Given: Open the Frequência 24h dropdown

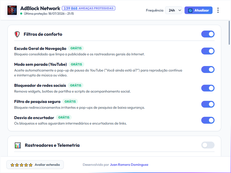Looking at the screenshot, I should coord(174,10).
